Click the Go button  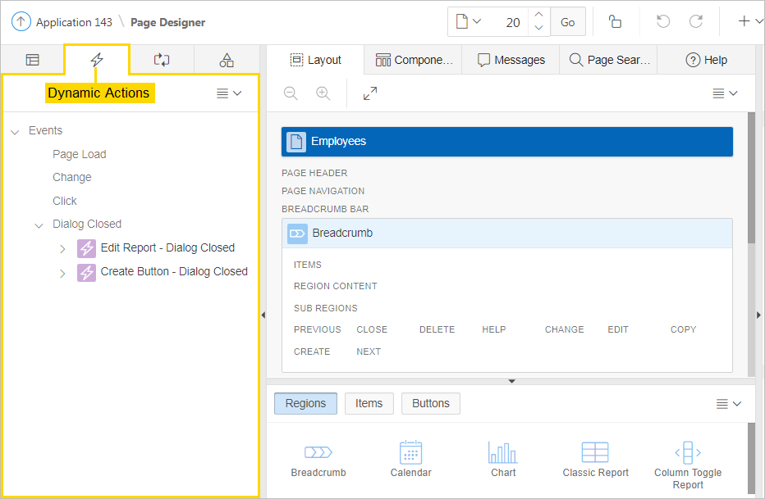click(x=567, y=22)
